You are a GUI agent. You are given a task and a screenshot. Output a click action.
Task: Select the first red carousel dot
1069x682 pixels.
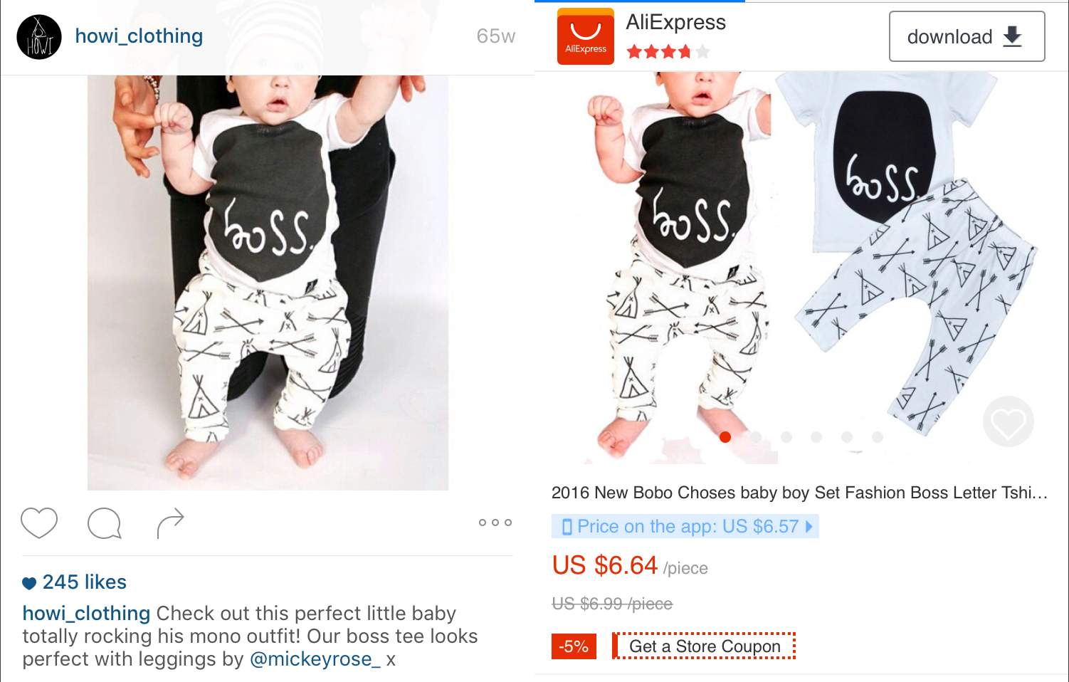click(x=725, y=436)
